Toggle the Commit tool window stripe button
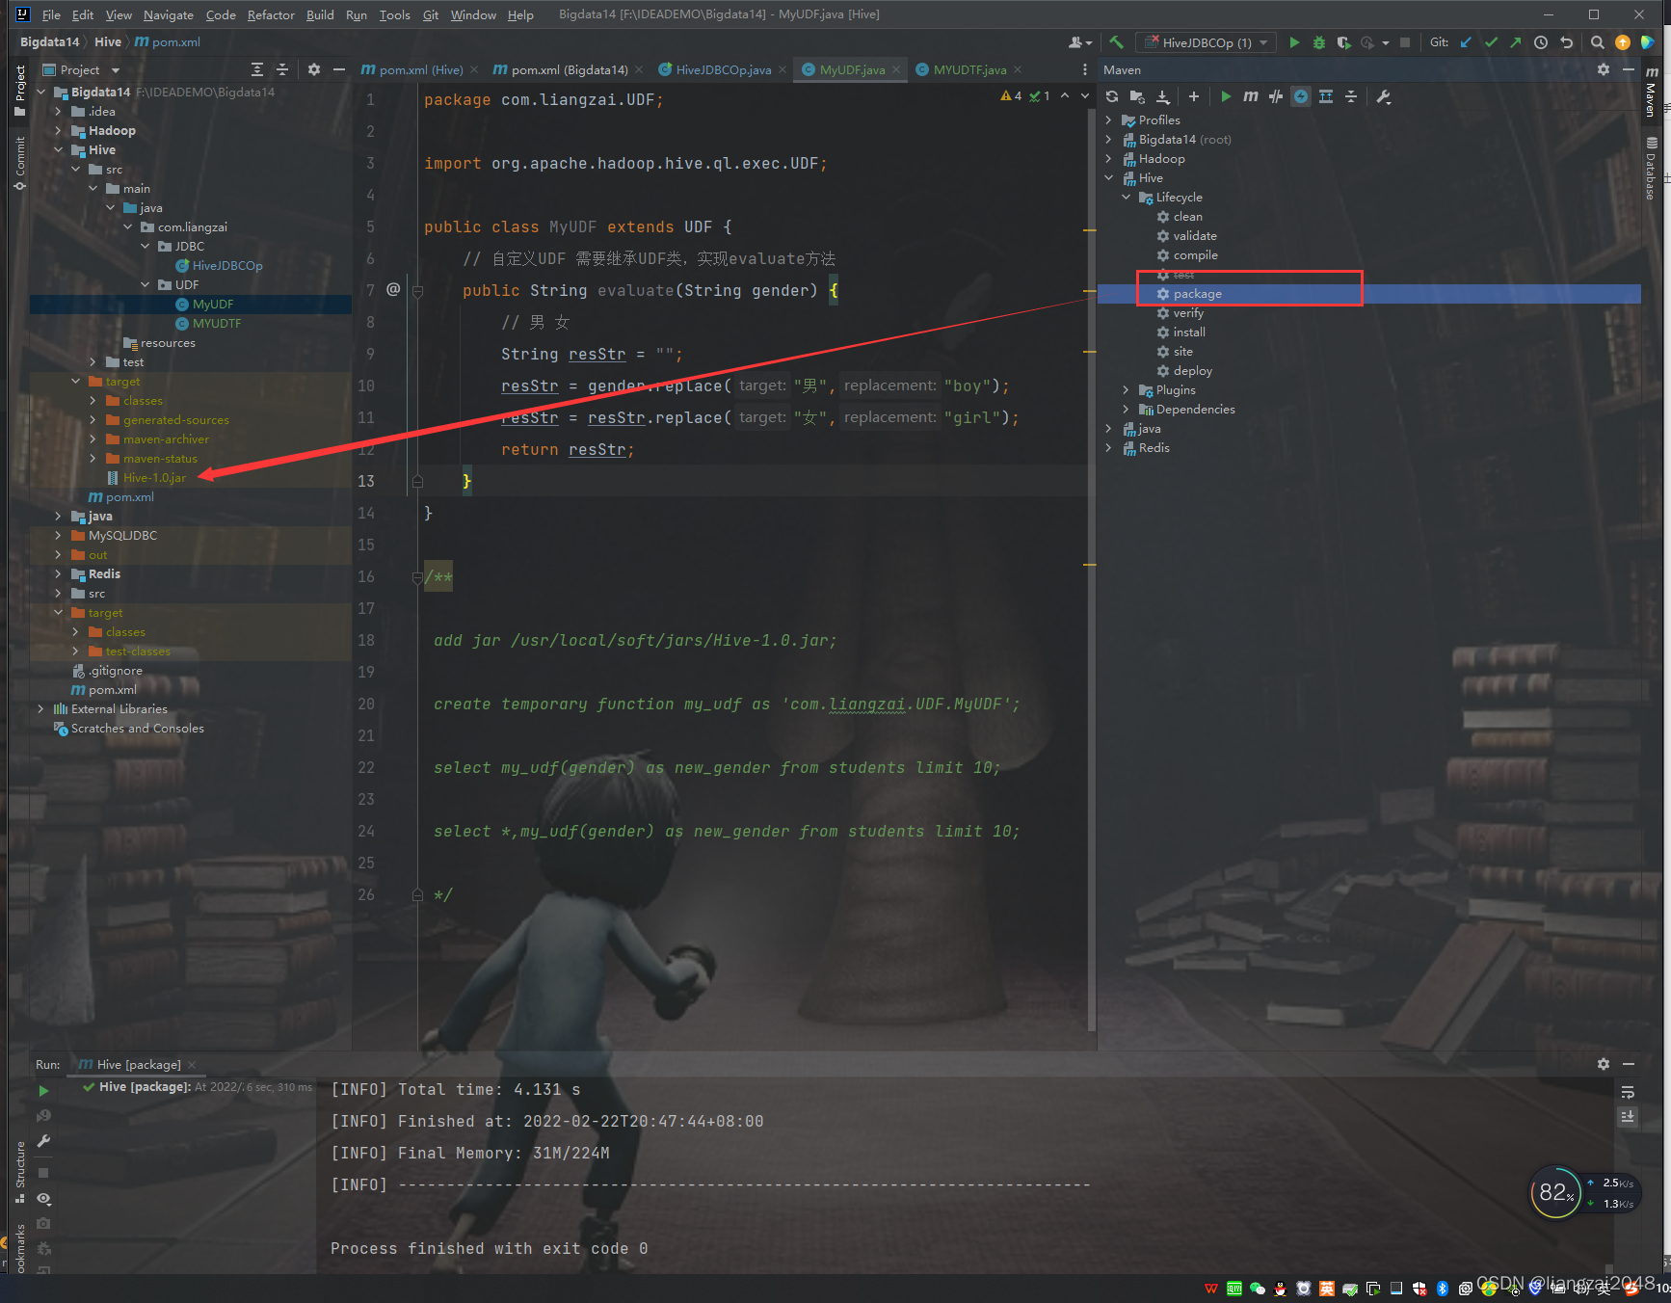Screen dimensions: 1671x1303 (19, 162)
